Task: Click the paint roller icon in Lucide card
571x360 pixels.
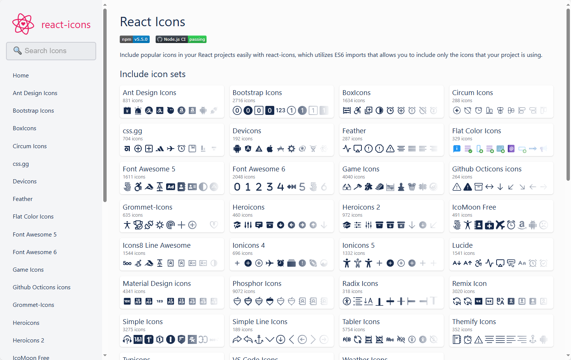Action: [x=511, y=263]
